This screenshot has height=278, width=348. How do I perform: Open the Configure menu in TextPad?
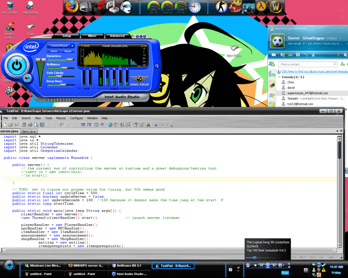point(76,118)
